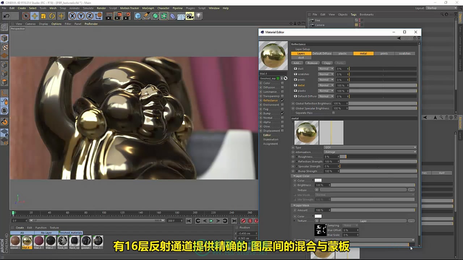The image size is (463, 260).
Task: Switch to the plastic layer tab
Action: [x=343, y=53]
